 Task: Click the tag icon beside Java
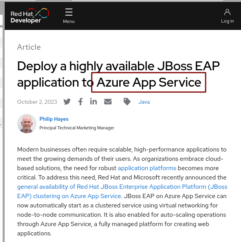[127, 101]
